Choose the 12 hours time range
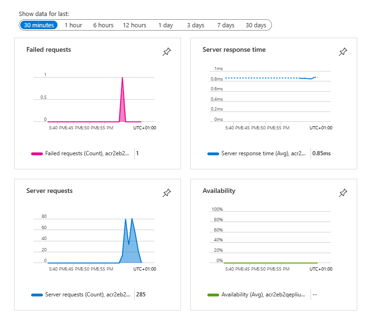Screen dimensions: 385x327 134,25
